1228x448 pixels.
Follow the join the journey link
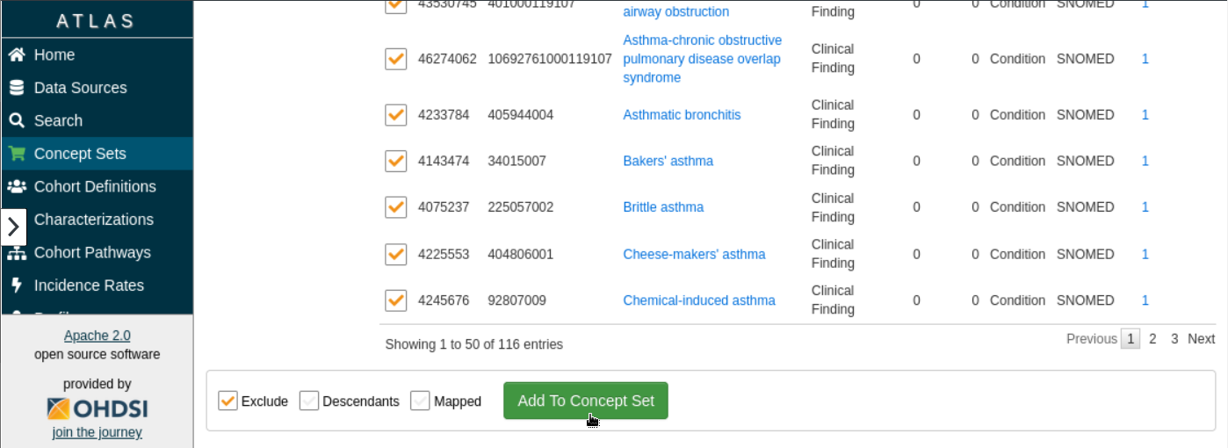(97, 432)
